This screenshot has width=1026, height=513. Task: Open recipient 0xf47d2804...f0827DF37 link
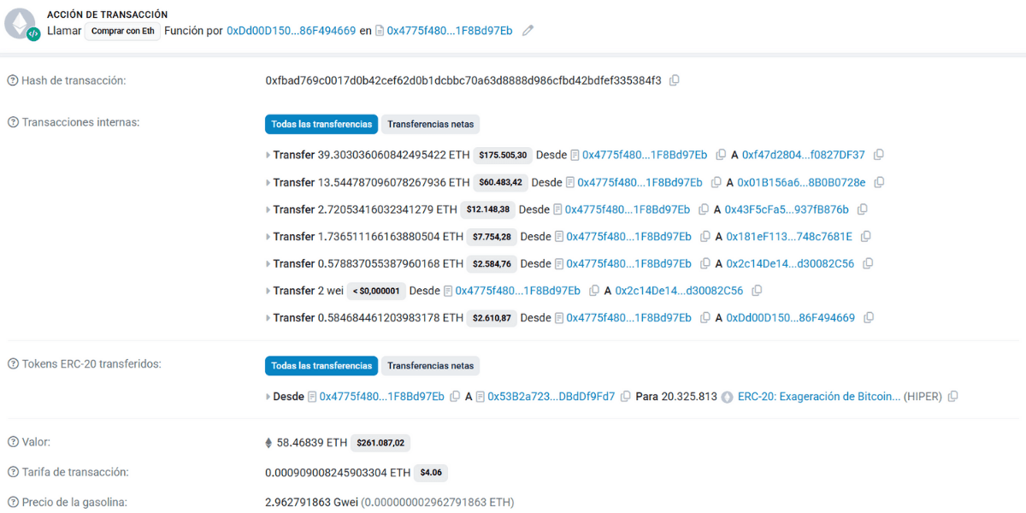(x=804, y=155)
